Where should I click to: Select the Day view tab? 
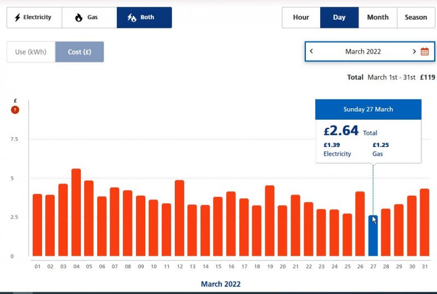click(339, 17)
